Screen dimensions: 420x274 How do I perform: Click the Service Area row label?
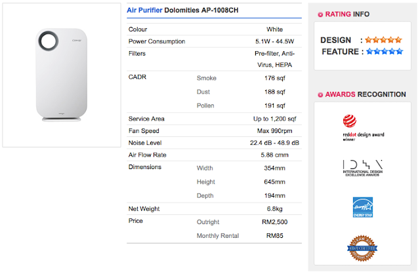[x=146, y=119]
